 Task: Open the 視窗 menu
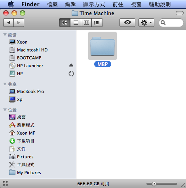click(x=136, y=4)
